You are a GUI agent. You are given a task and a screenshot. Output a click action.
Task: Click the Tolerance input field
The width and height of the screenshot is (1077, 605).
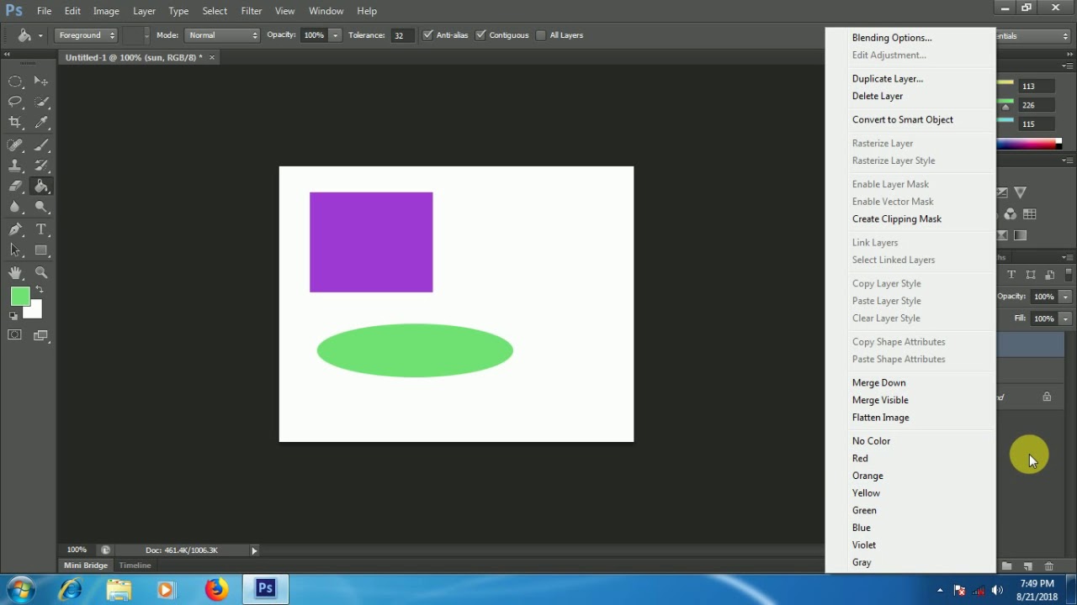tap(401, 35)
